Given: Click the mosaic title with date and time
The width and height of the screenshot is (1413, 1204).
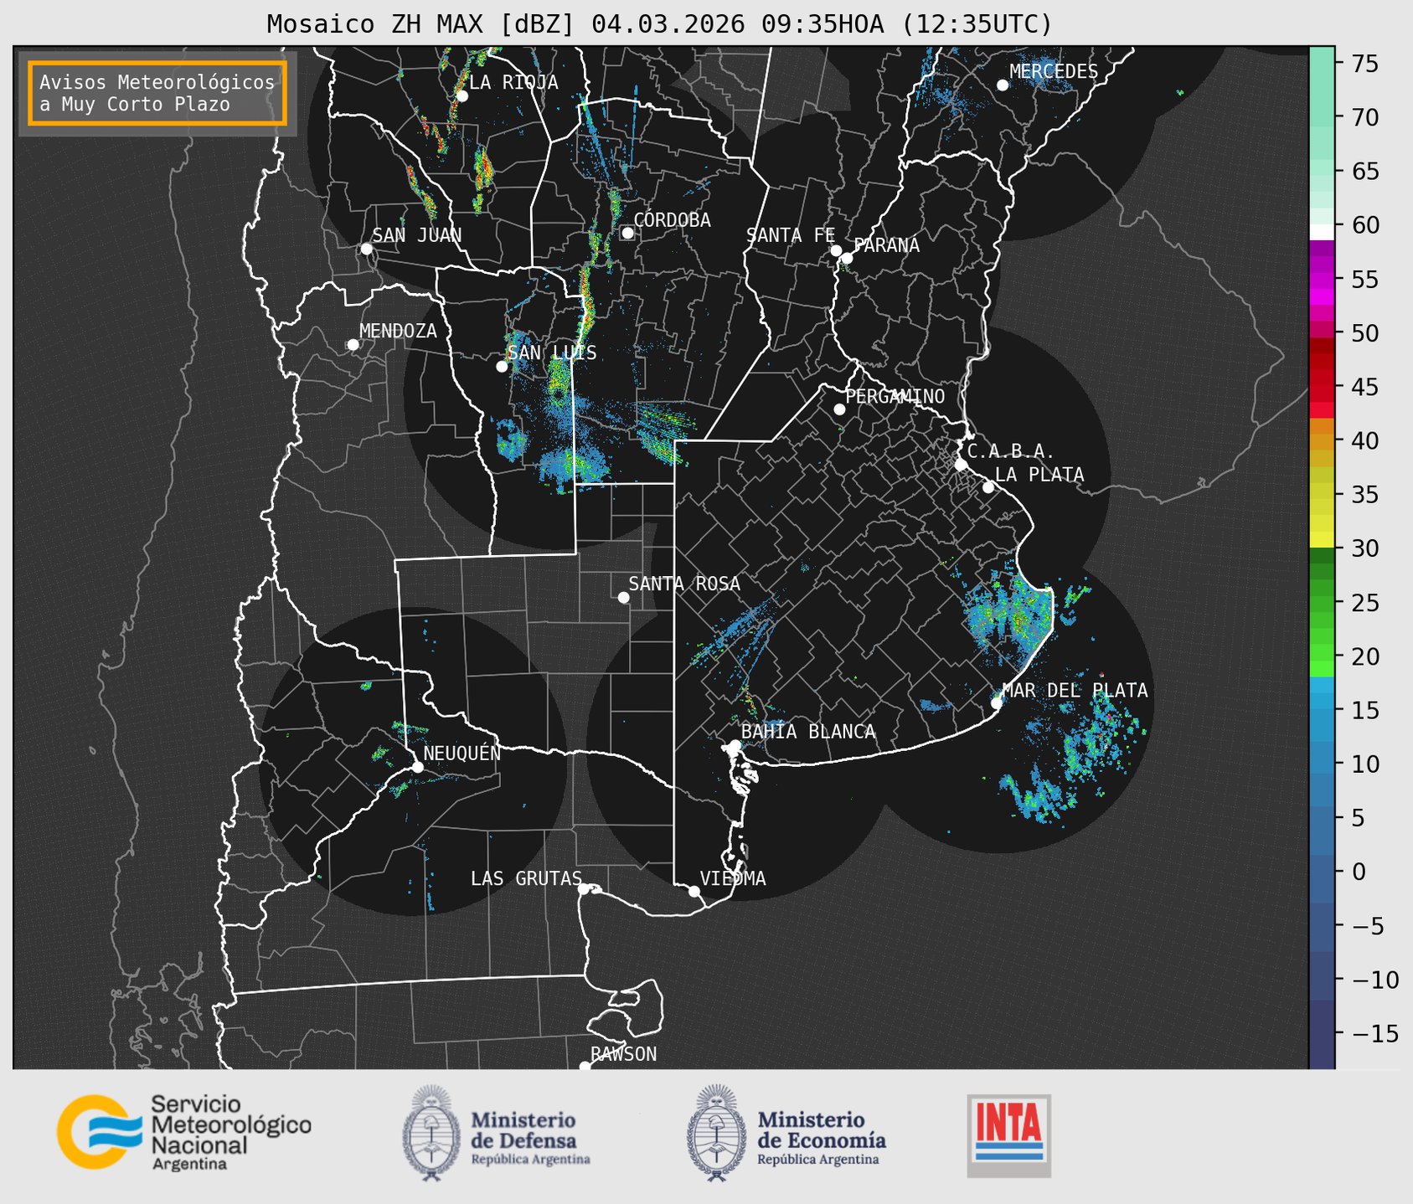Looking at the screenshot, I should pyautogui.click(x=658, y=23).
